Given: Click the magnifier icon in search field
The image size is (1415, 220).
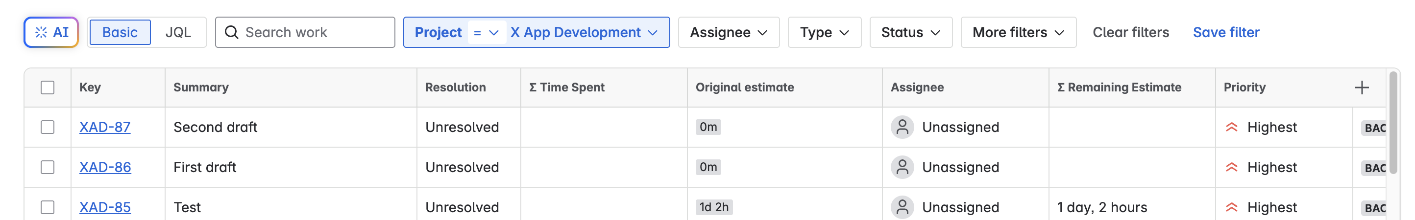Looking at the screenshot, I should 232,32.
